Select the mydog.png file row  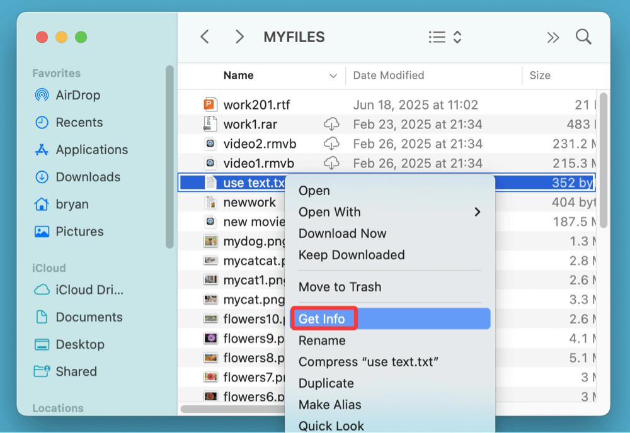point(246,241)
